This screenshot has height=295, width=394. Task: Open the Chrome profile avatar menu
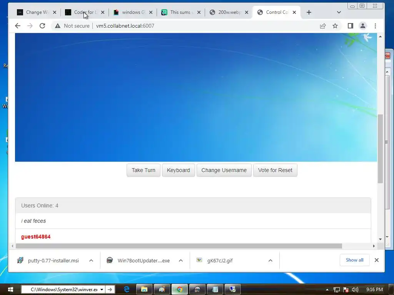coord(363,26)
